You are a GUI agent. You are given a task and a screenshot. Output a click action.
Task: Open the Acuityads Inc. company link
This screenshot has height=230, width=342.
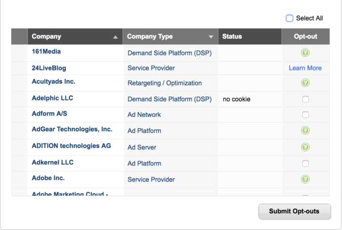53,82
